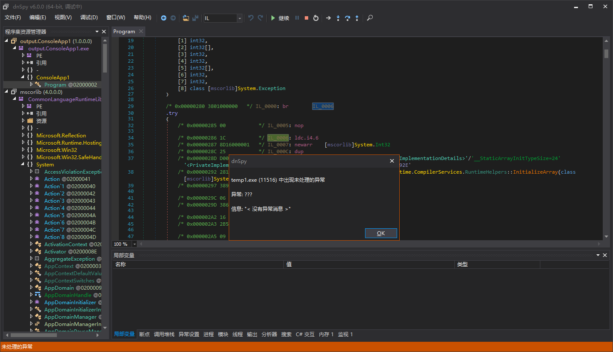613x352 pixels.
Task: Open search with the magnifier icon
Action: point(370,18)
